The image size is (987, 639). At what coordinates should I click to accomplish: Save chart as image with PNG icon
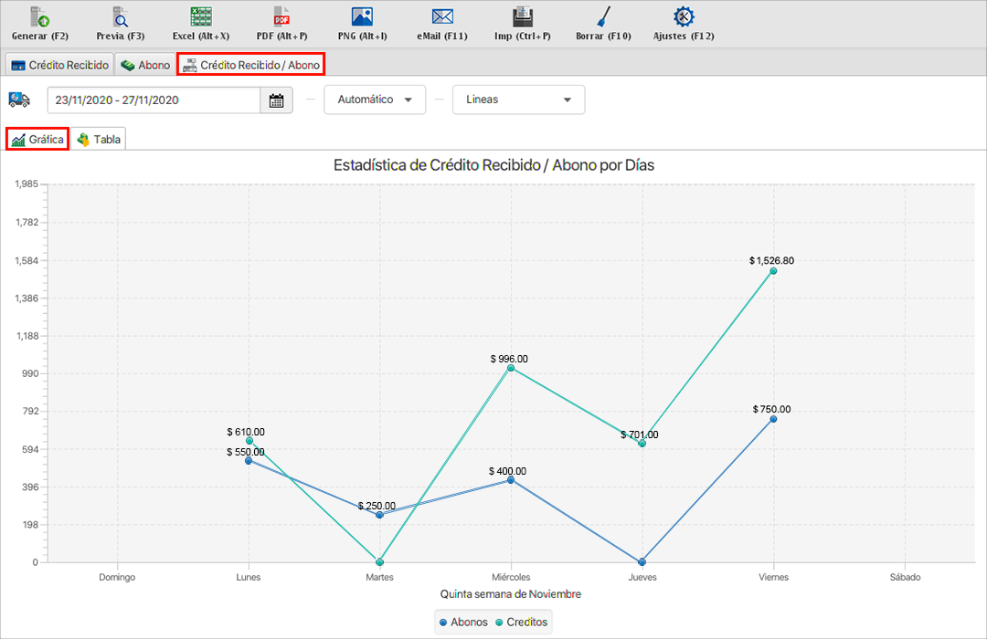point(362,16)
